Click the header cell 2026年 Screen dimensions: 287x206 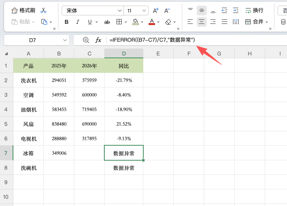tap(89, 66)
